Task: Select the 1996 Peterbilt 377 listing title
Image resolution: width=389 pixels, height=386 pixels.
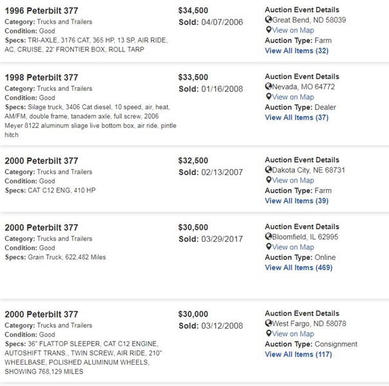Action: coord(41,11)
